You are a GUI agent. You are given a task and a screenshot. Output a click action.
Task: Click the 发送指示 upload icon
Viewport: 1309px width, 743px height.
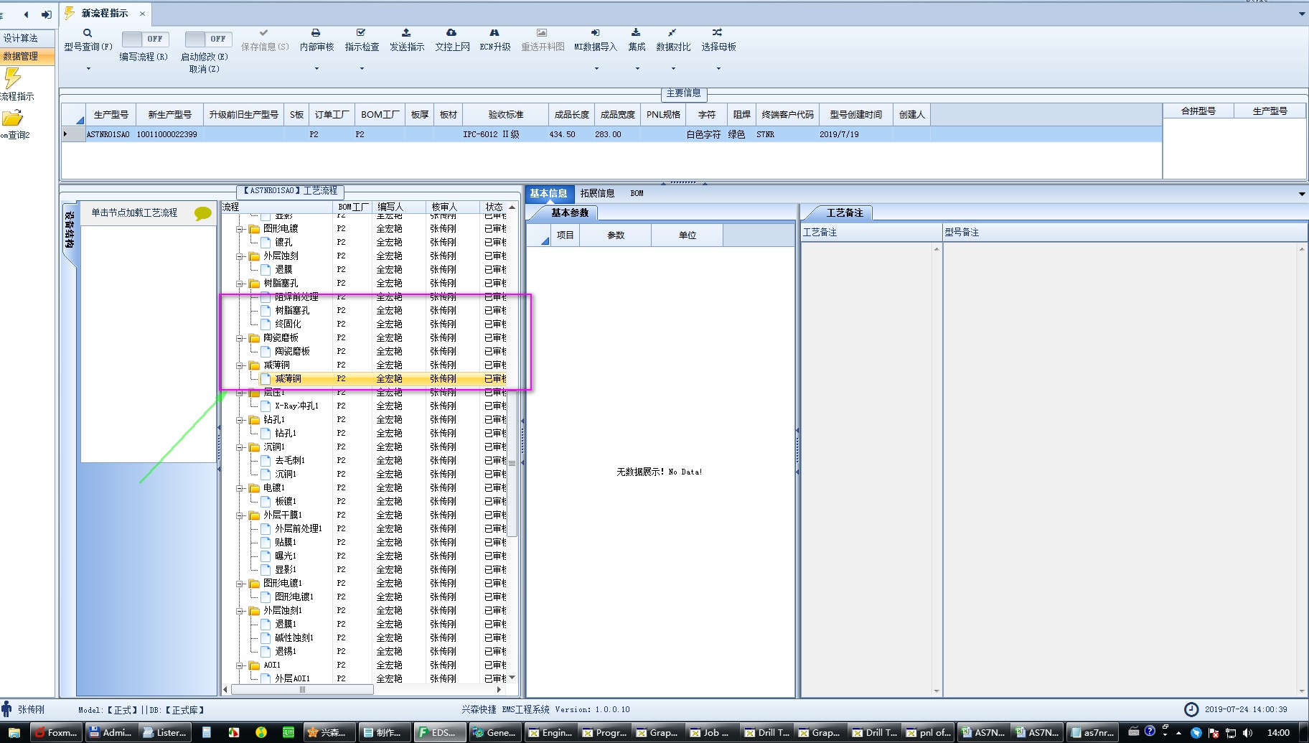click(x=406, y=33)
